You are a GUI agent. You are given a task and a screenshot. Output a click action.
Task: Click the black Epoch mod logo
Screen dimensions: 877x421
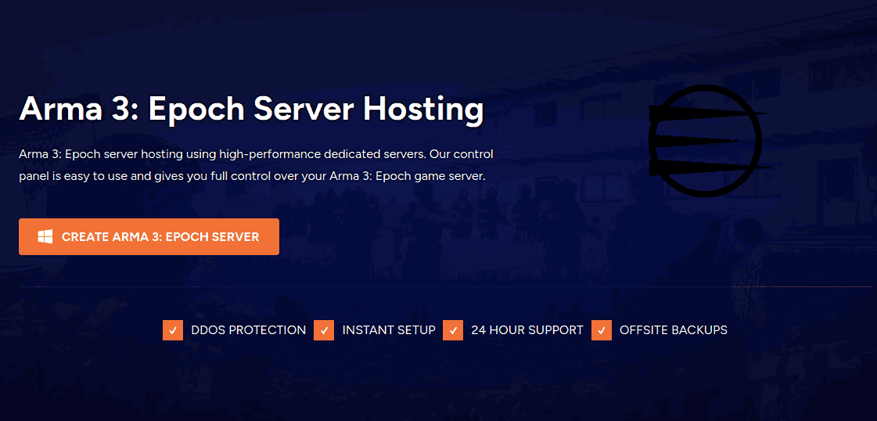pyautogui.click(x=705, y=140)
